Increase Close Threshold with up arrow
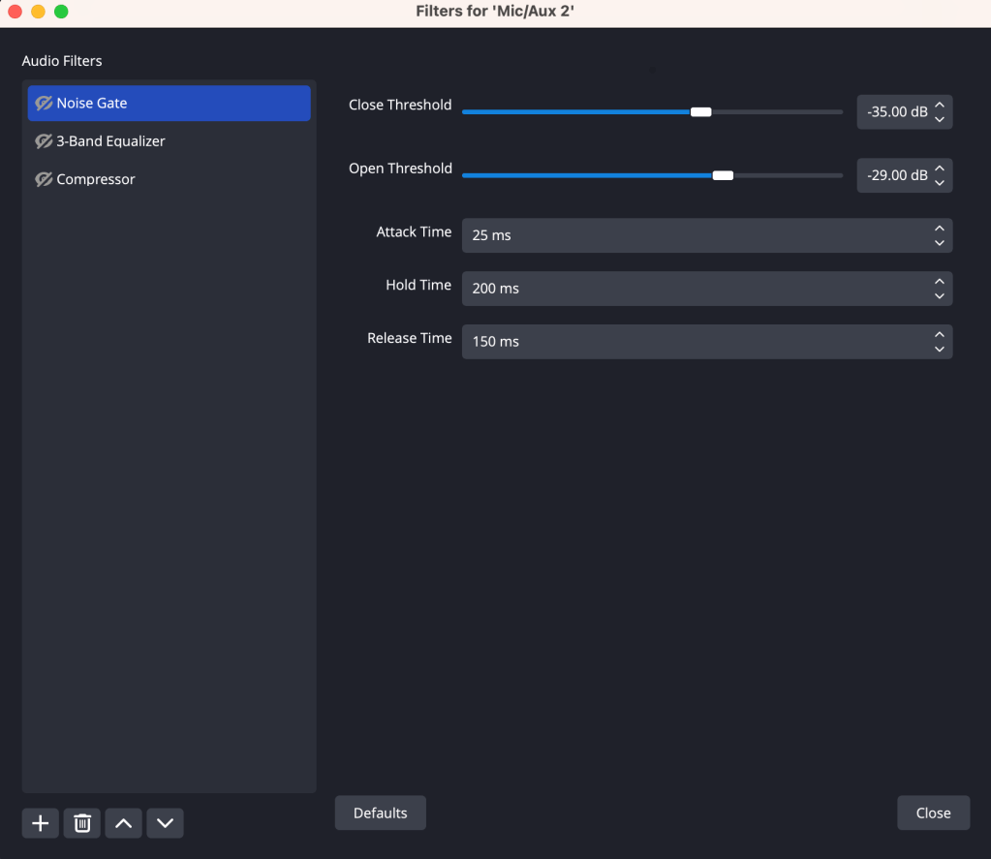The height and width of the screenshot is (859, 991). (939, 106)
